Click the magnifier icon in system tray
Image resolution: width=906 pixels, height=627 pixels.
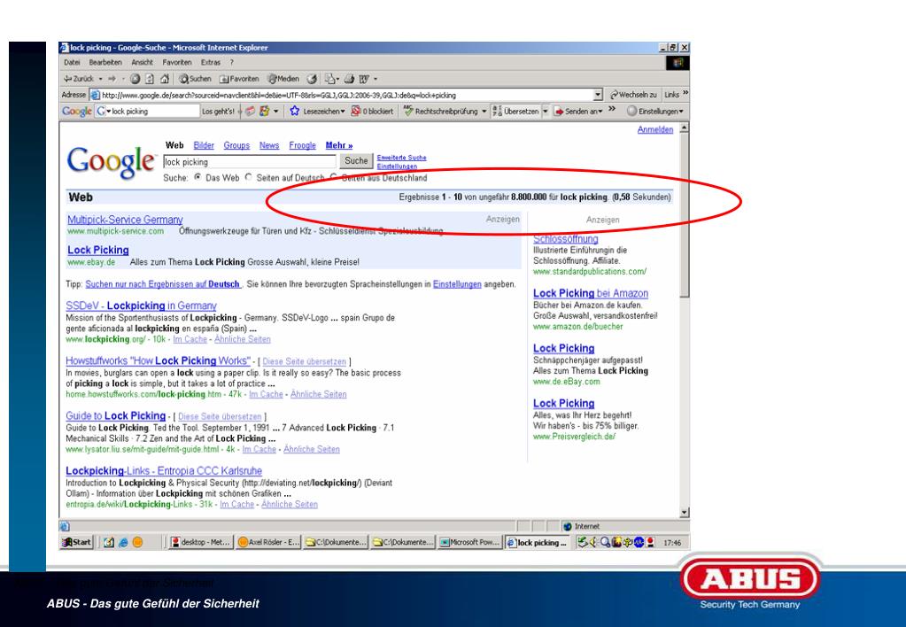(605, 542)
